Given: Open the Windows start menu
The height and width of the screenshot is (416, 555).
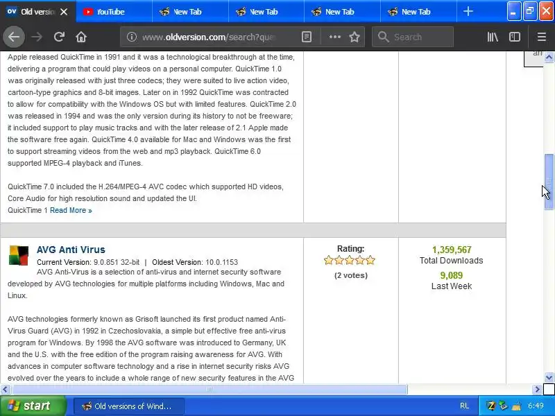Looking at the screenshot, I should (x=33, y=406).
